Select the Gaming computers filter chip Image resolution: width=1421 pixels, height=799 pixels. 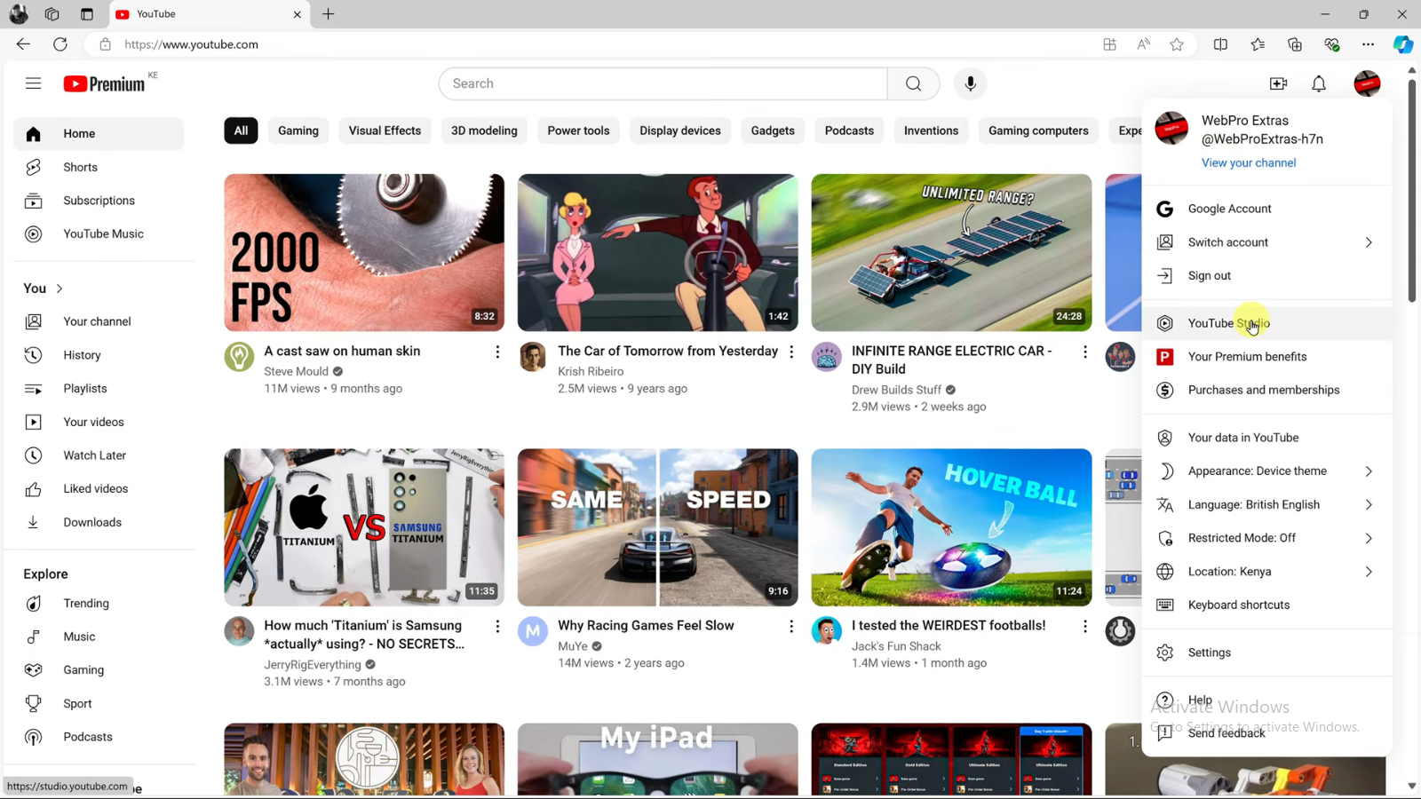click(1038, 131)
